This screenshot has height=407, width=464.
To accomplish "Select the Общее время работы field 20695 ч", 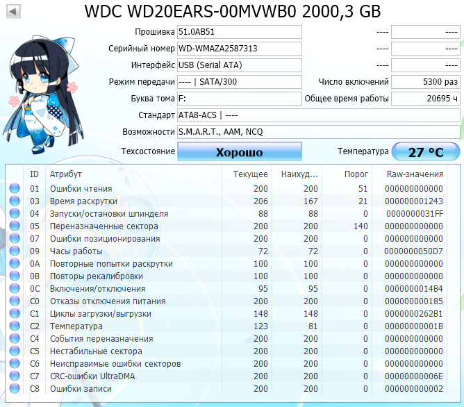I will click(x=426, y=99).
